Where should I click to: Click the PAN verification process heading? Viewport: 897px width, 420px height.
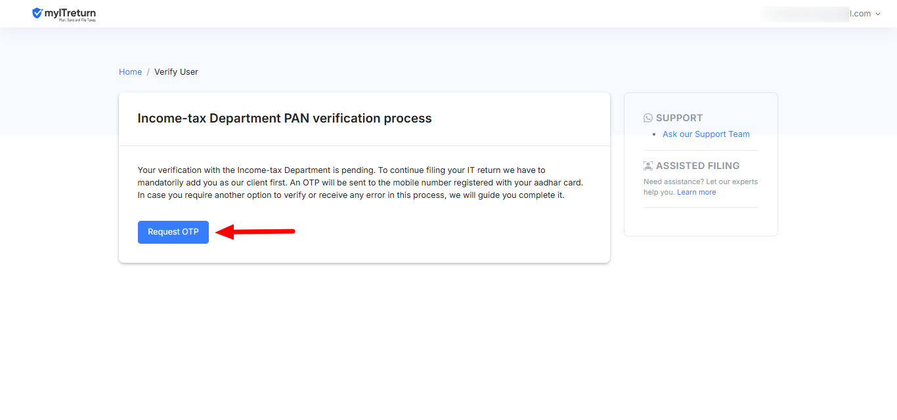tap(284, 119)
